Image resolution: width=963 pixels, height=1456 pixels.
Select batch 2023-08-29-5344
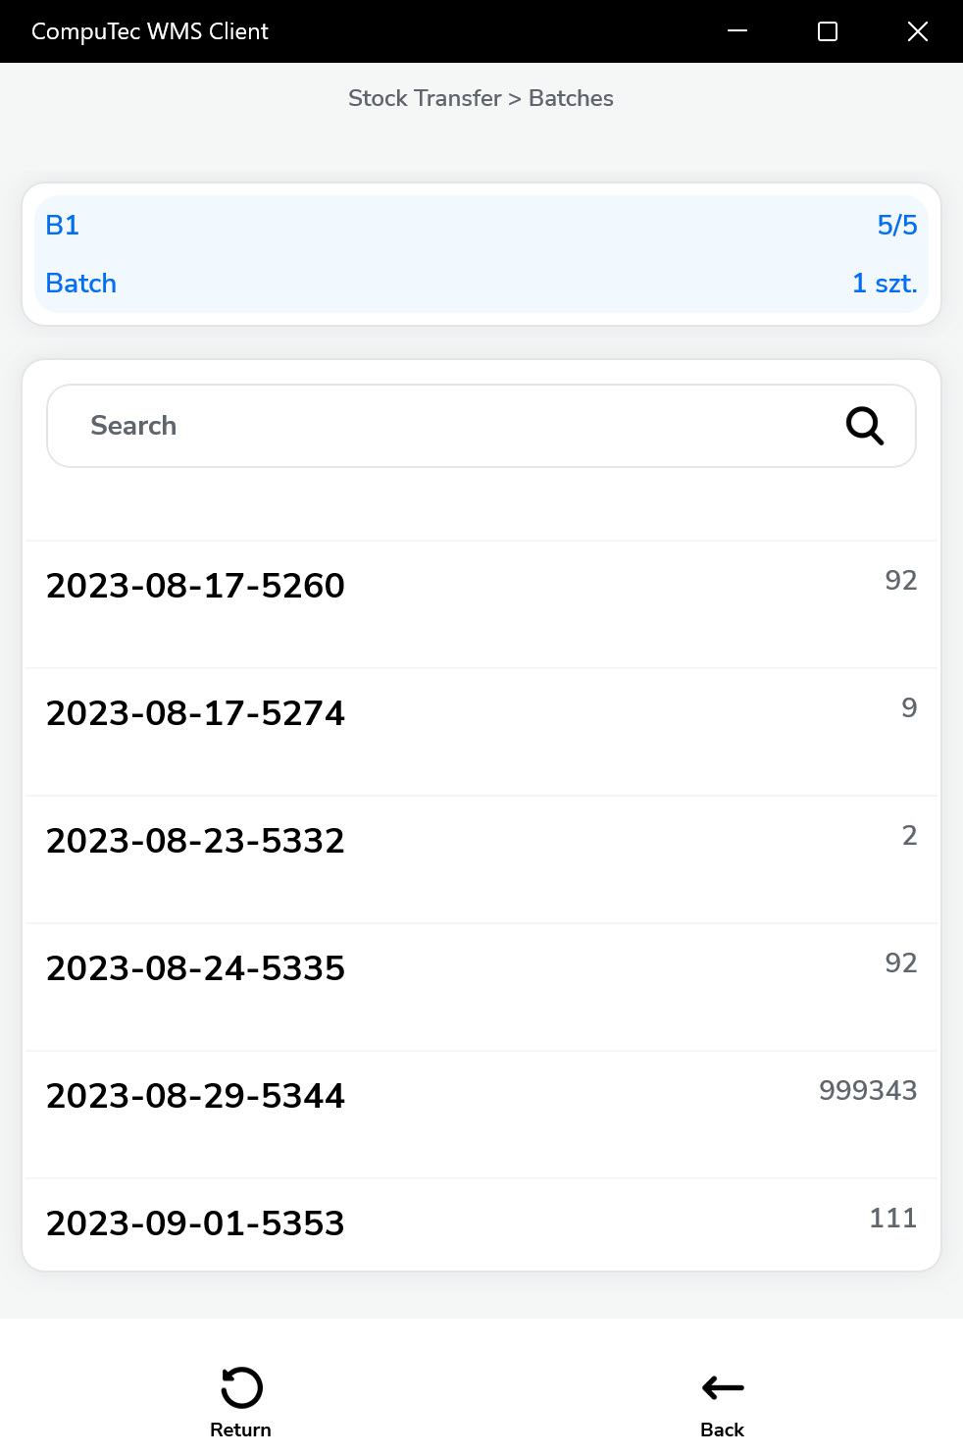coord(195,1096)
